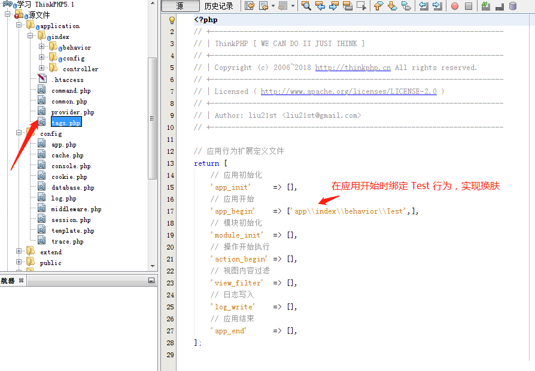Click the lightbulb hint on line 1
Viewport: 535px width, 371px height.
(172, 20)
